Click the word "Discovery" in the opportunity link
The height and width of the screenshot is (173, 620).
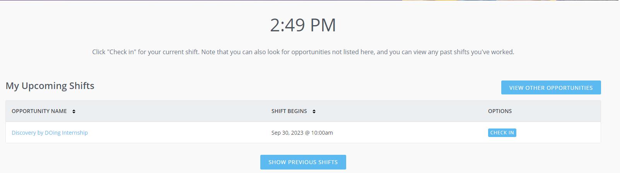pyautogui.click(x=24, y=133)
